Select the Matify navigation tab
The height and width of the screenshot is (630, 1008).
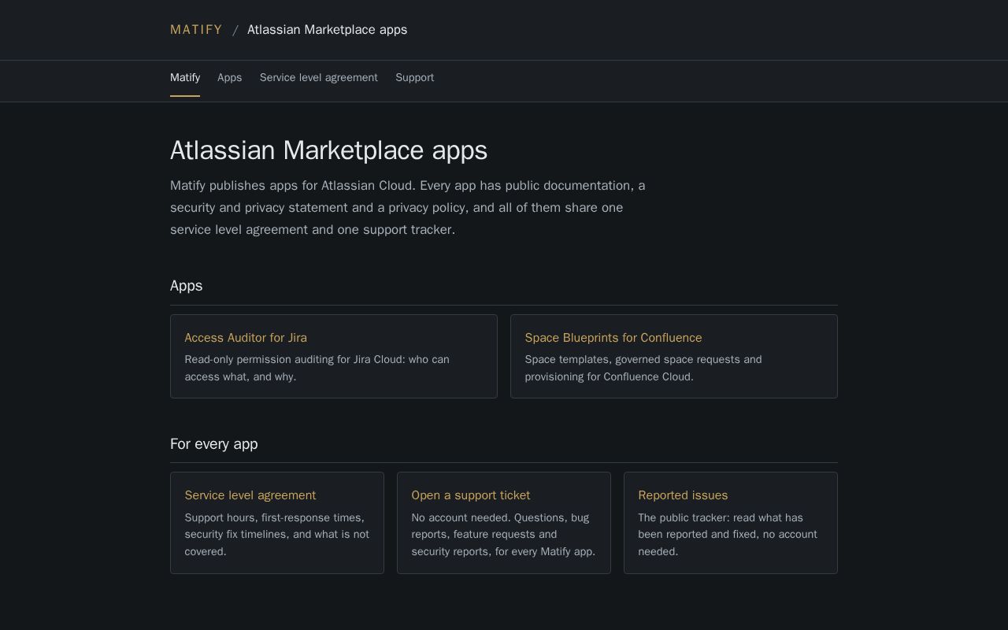tap(185, 78)
